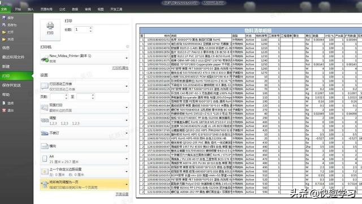The width and height of the screenshot is (362, 204).
Task: Click the 关闭 close file item in sidebar
Action: 8,39
